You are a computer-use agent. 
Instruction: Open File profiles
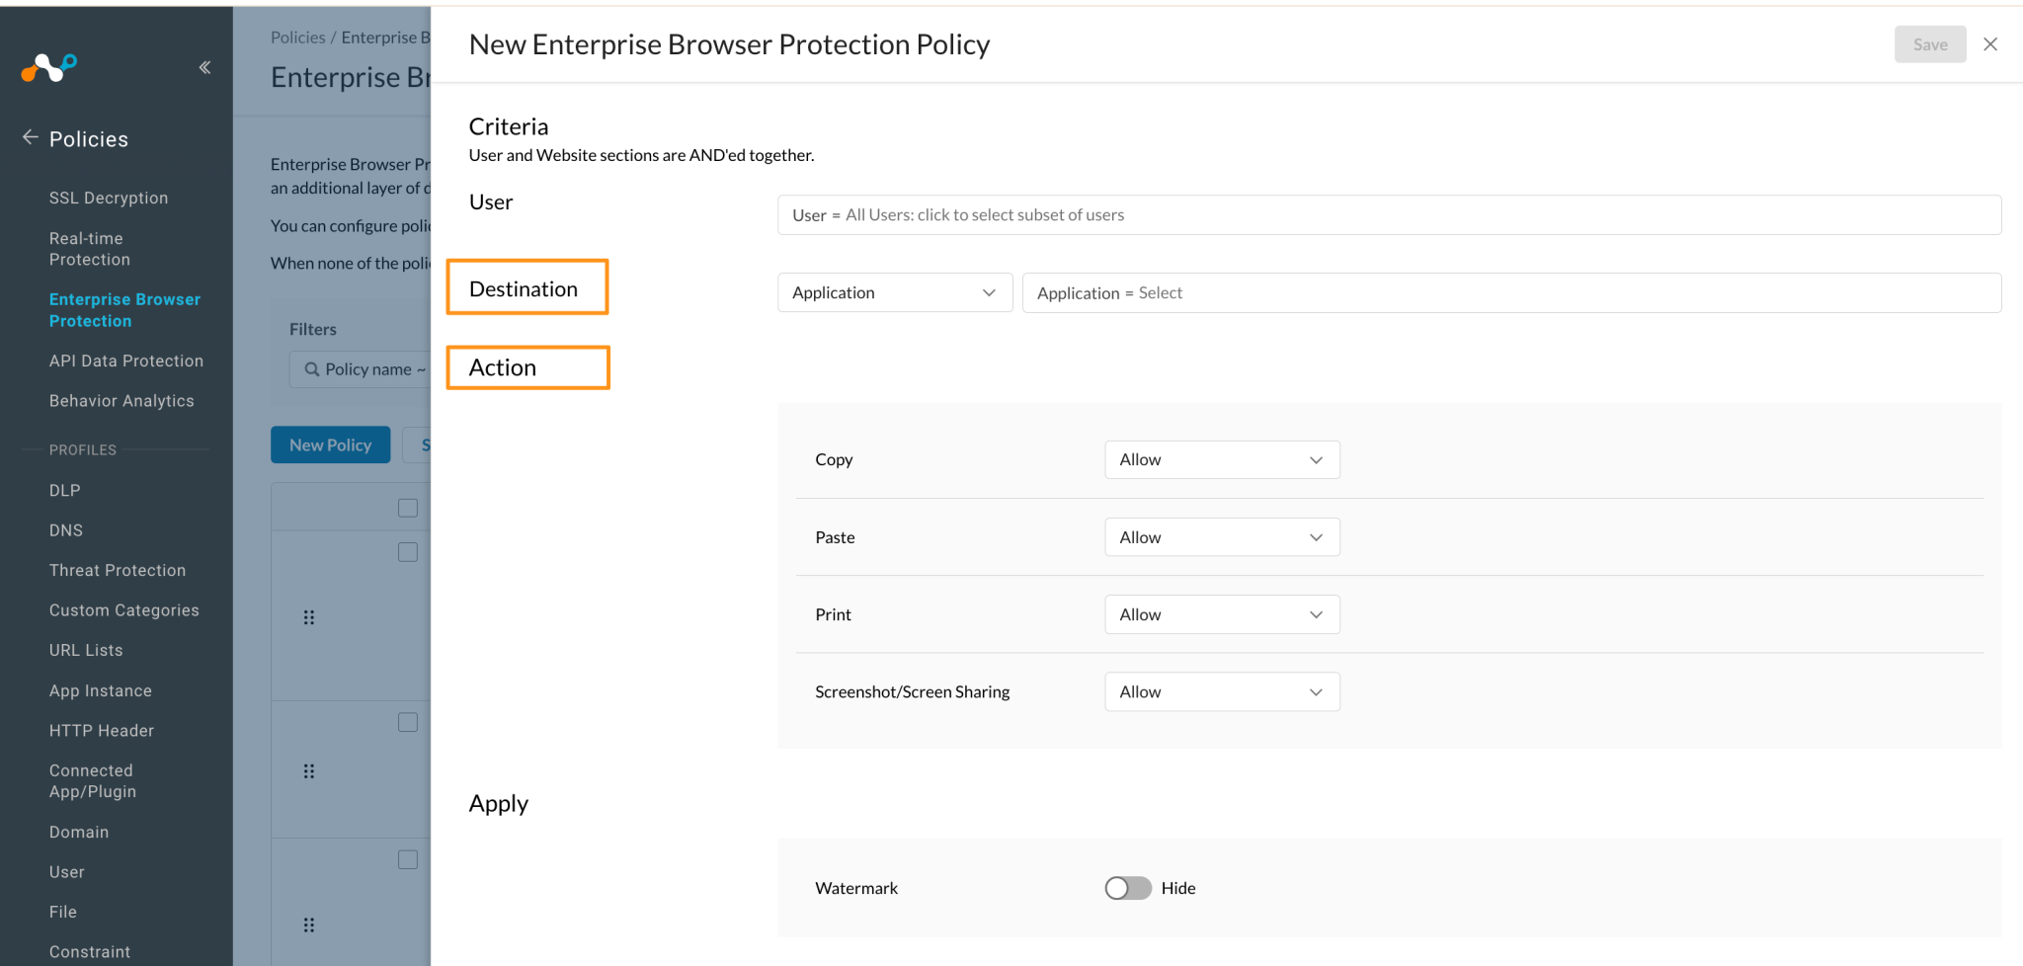click(x=63, y=912)
